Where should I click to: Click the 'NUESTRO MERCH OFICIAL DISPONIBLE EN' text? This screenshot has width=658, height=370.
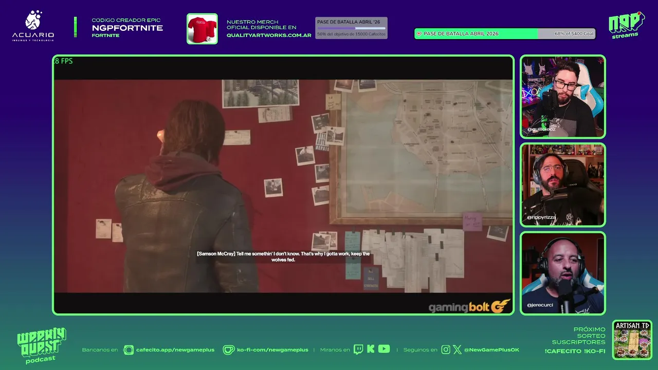coord(261,25)
